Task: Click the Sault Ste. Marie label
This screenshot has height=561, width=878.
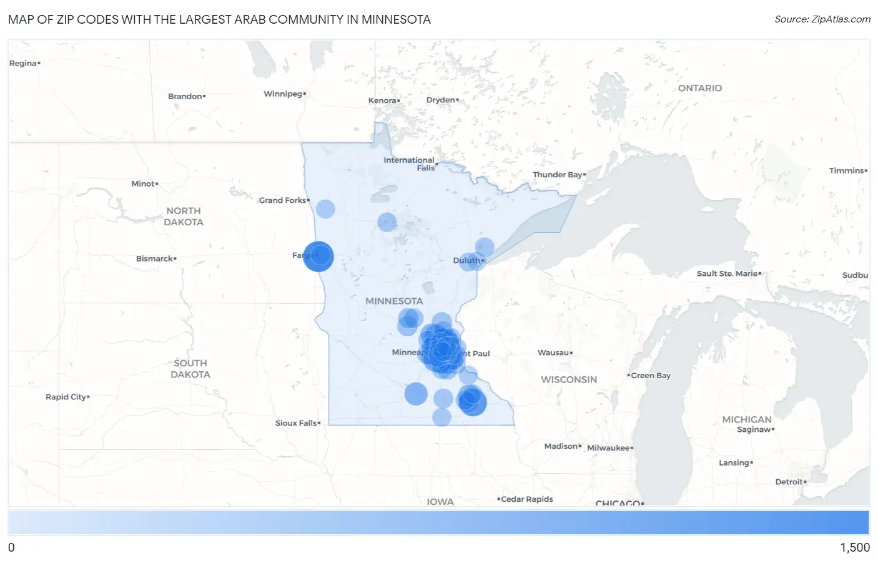Action: (x=729, y=273)
